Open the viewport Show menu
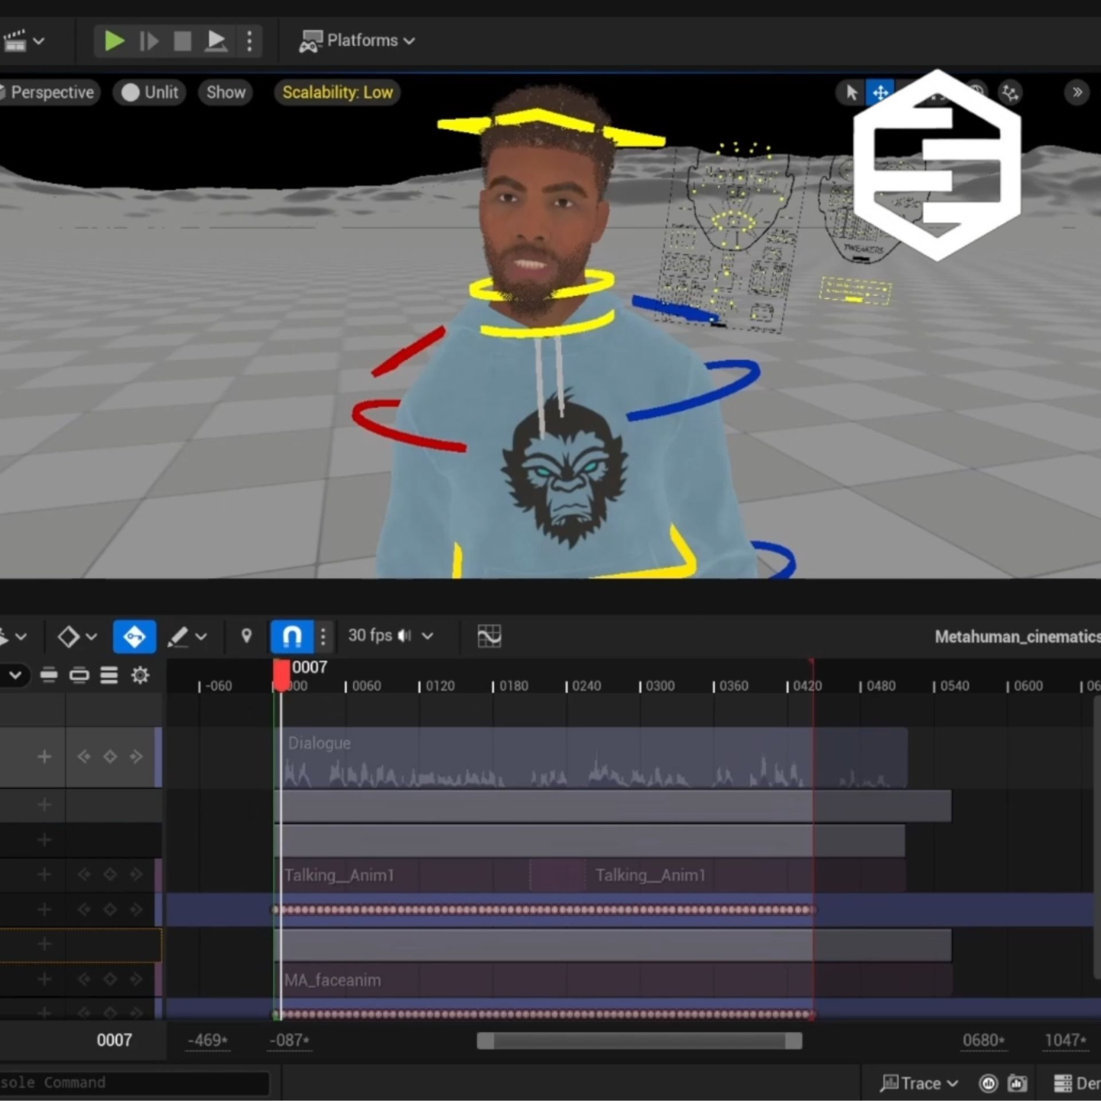This screenshot has width=1101, height=1101. pos(226,93)
